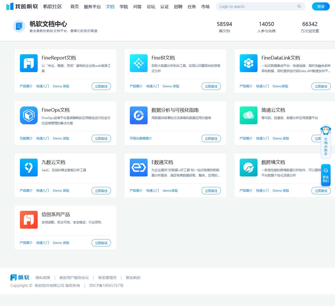Click the 帆软文档中心 document icon
The image size is (335, 306).
tap(19, 26)
